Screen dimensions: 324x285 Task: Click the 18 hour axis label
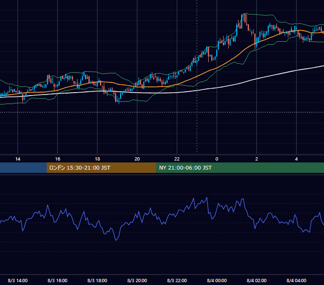[97, 159]
